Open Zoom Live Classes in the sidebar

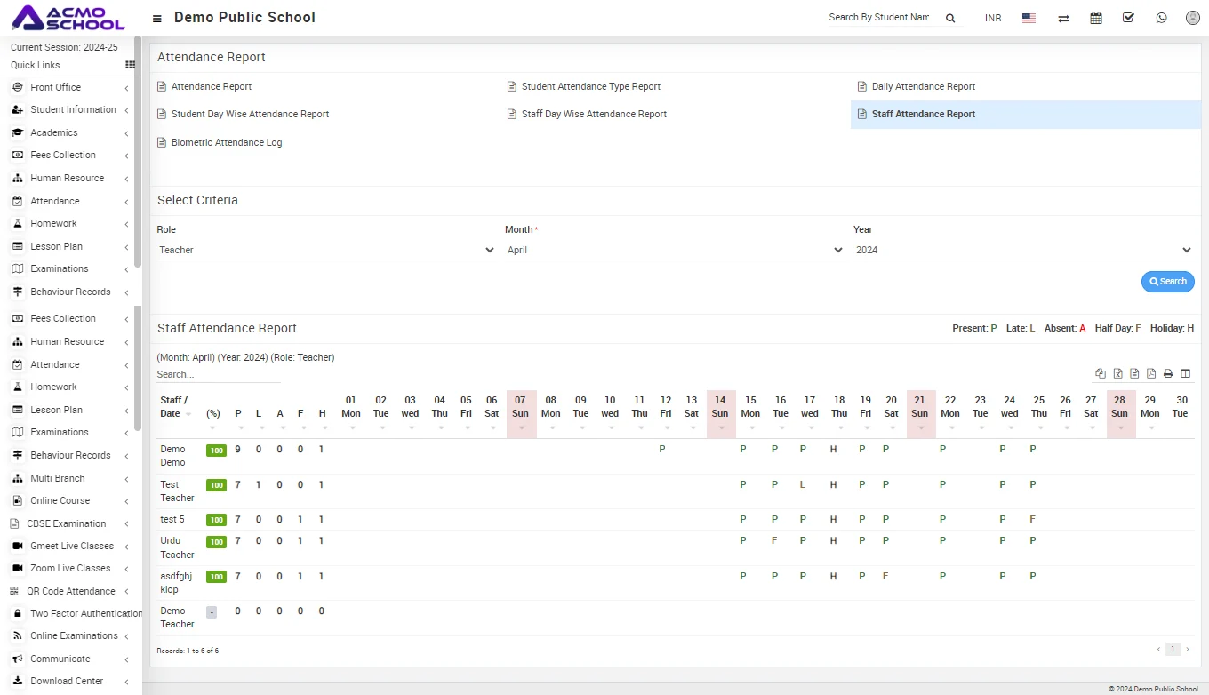(70, 569)
